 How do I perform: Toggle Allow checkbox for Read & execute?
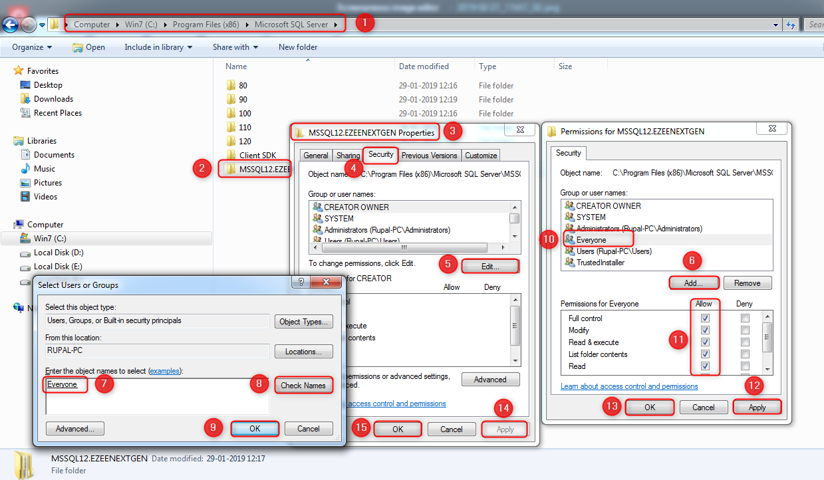click(x=705, y=342)
